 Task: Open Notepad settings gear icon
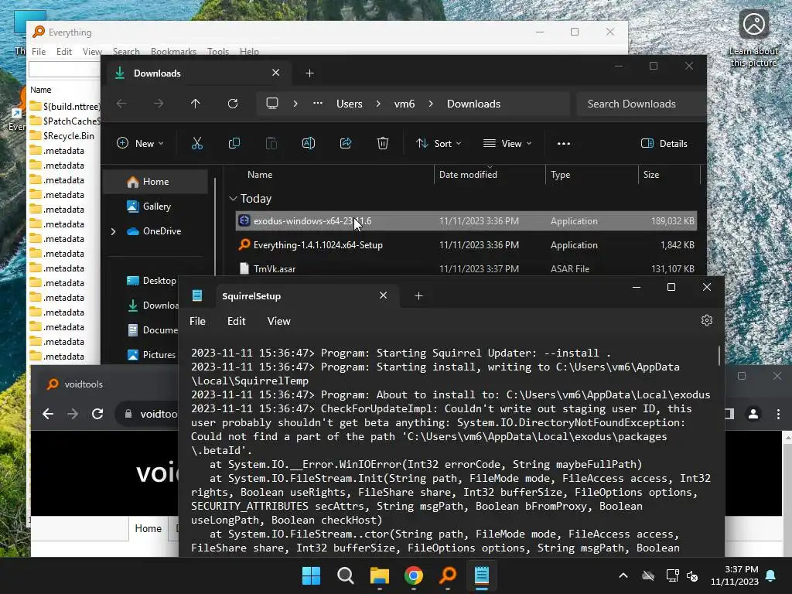click(x=707, y=320)
